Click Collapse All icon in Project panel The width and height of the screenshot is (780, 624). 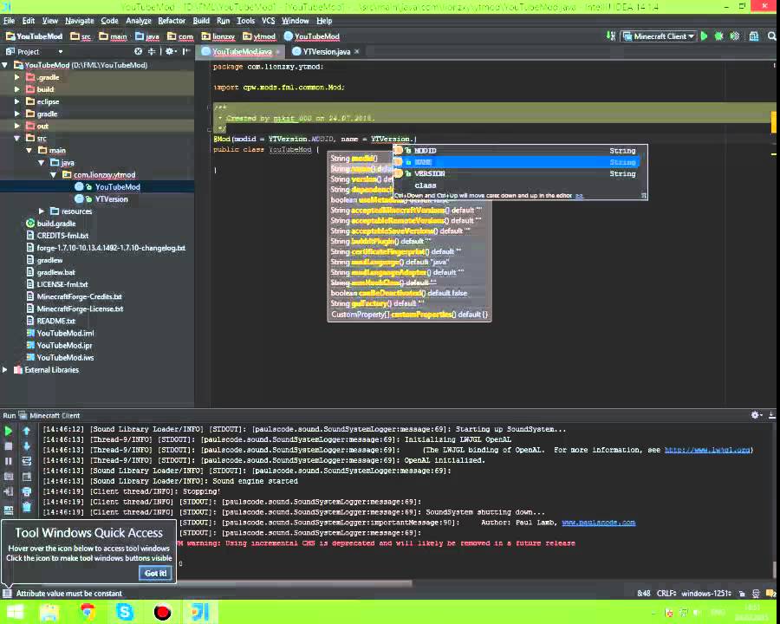[153, 51]
